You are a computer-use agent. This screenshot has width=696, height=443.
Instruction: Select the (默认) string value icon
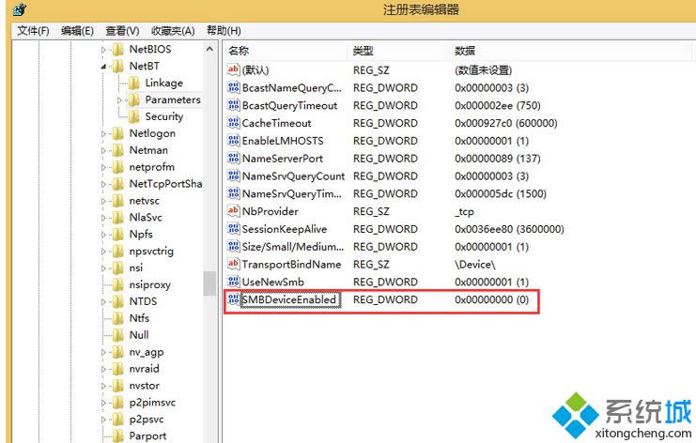[x=234, y=70]
